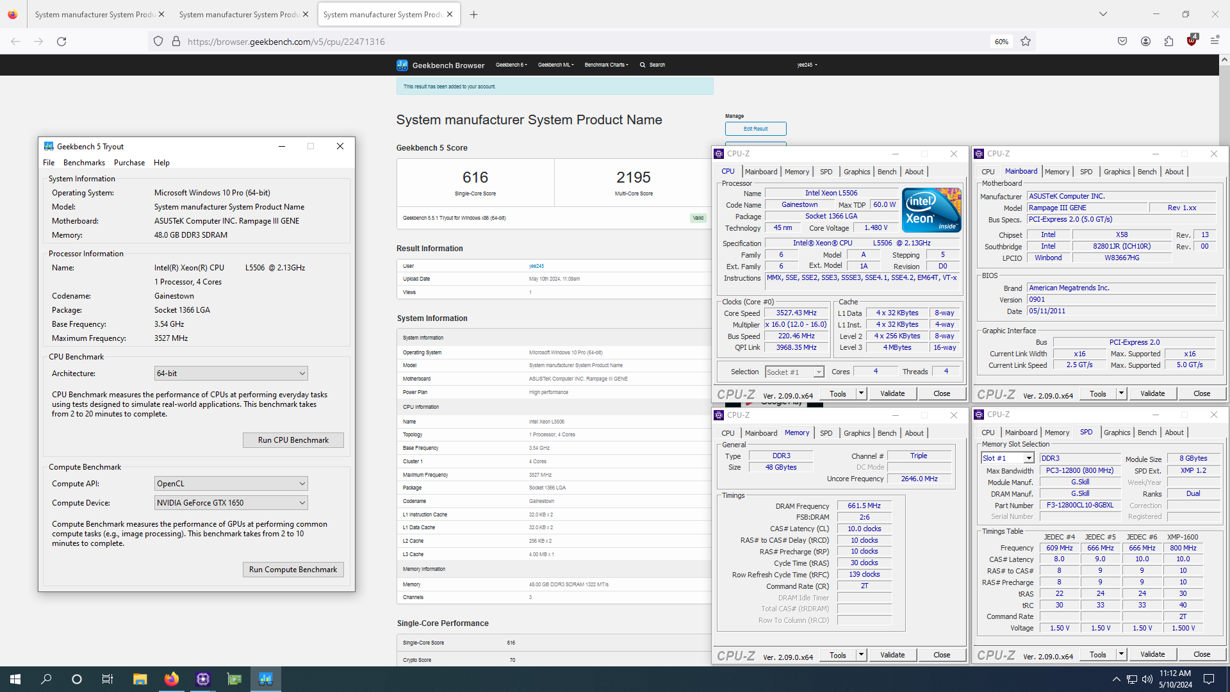Open SPD tab in CPU-Z Memory window
Viewport: 1230px width, 692px height.
826,433
